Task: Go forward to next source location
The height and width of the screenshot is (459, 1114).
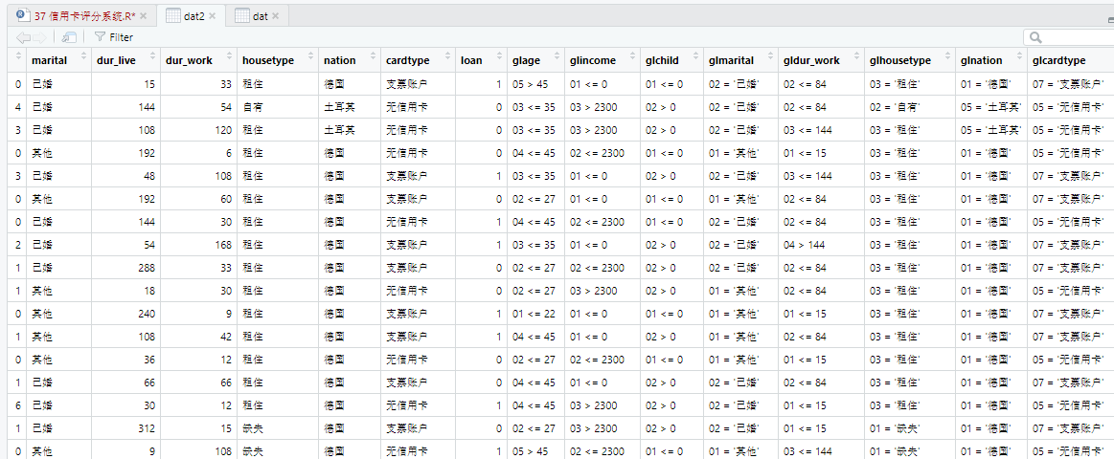Action: (x=40, y=37)
